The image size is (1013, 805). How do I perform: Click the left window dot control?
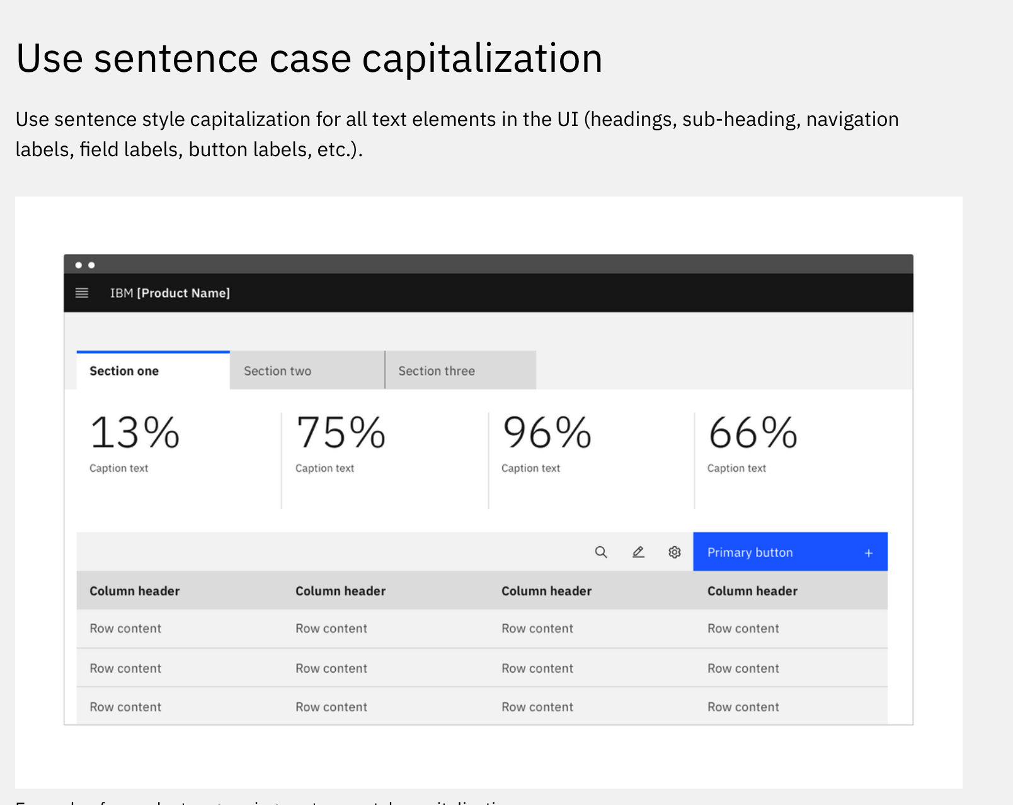coord(77,265)
